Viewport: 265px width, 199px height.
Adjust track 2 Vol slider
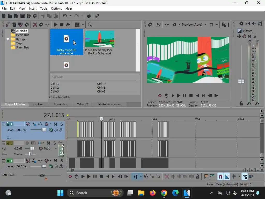[x=32, y=148]
